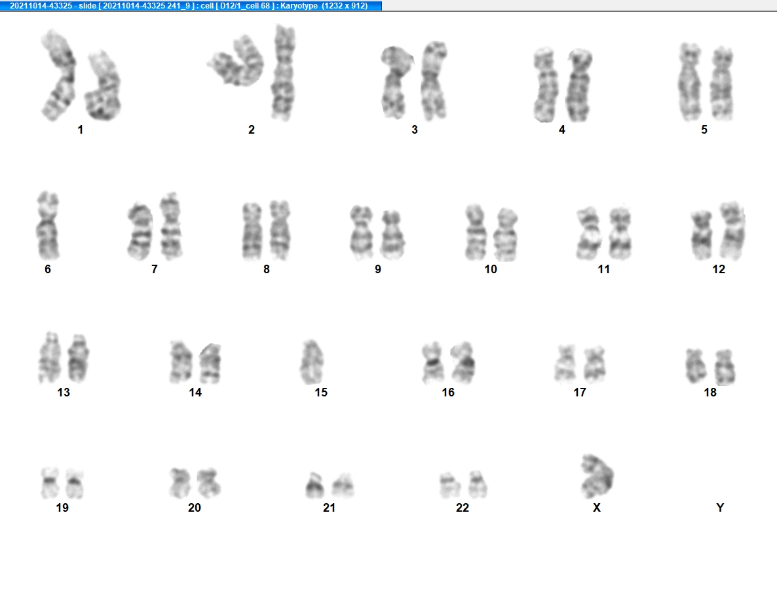Select the right chromosome 12 homolog
This screenshot has height=591, width=777.
(732, 231)
